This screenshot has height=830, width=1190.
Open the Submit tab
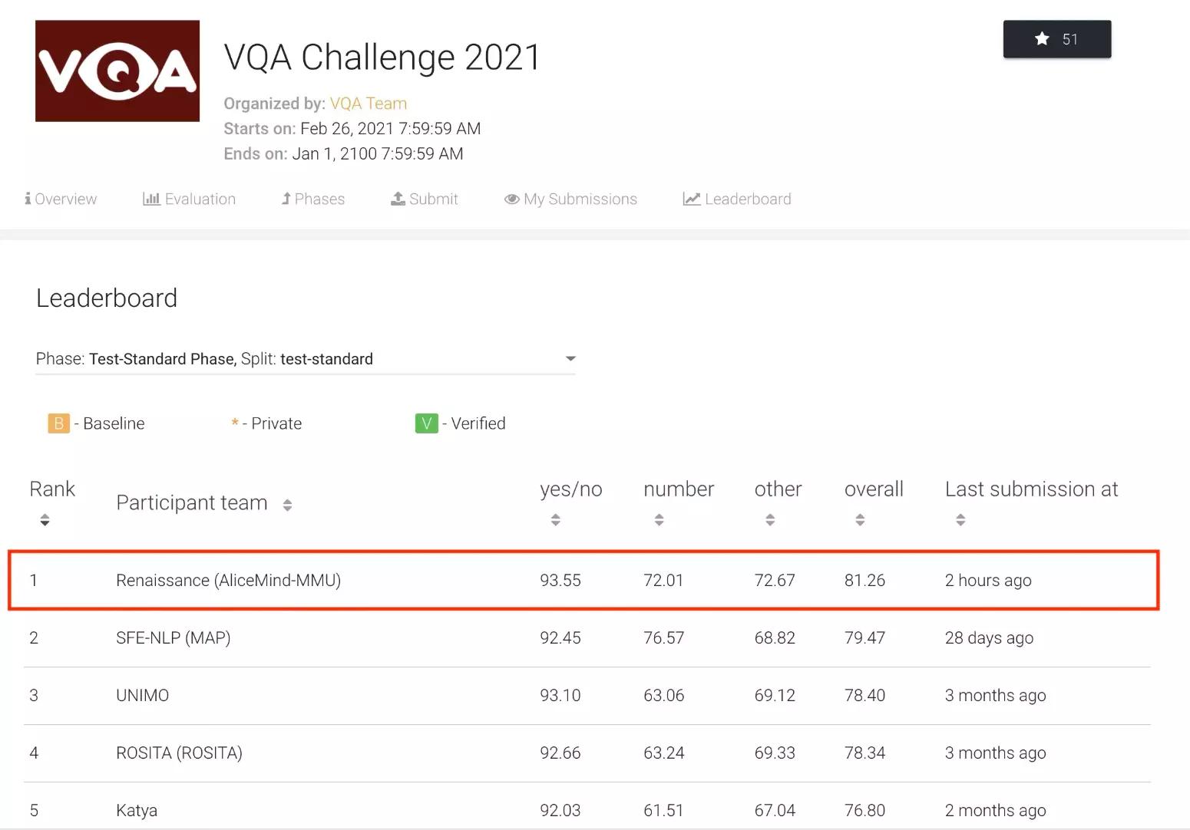pyautogui.click(x=425, y=199)
